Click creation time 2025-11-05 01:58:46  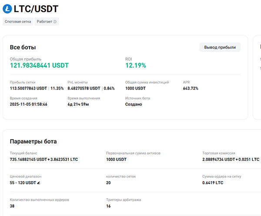pos(29,104)
